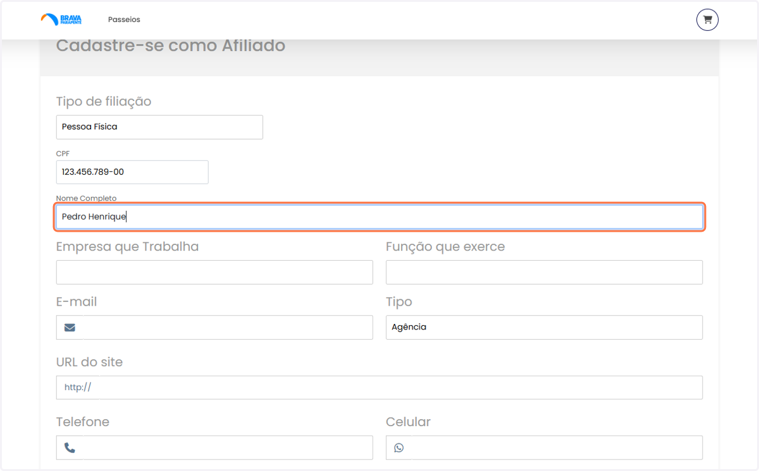Click the phone icon in Telefone field
The image size is (759, 471).
[x=70, y=448]
